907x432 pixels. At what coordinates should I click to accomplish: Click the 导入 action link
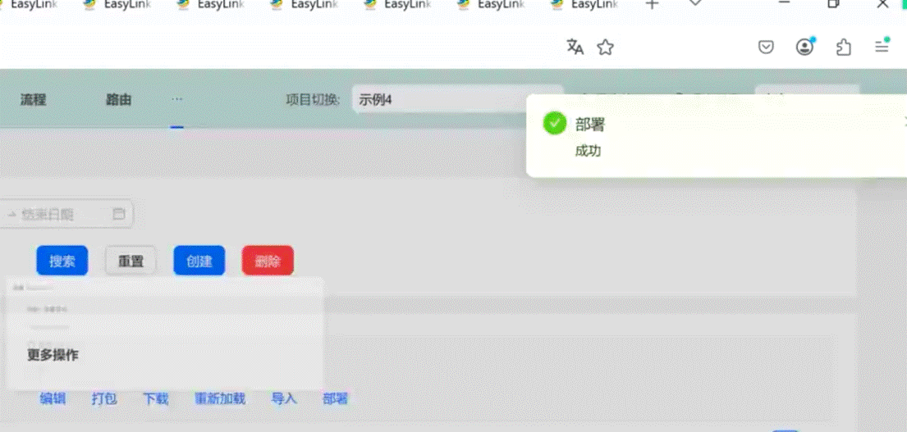283,399
